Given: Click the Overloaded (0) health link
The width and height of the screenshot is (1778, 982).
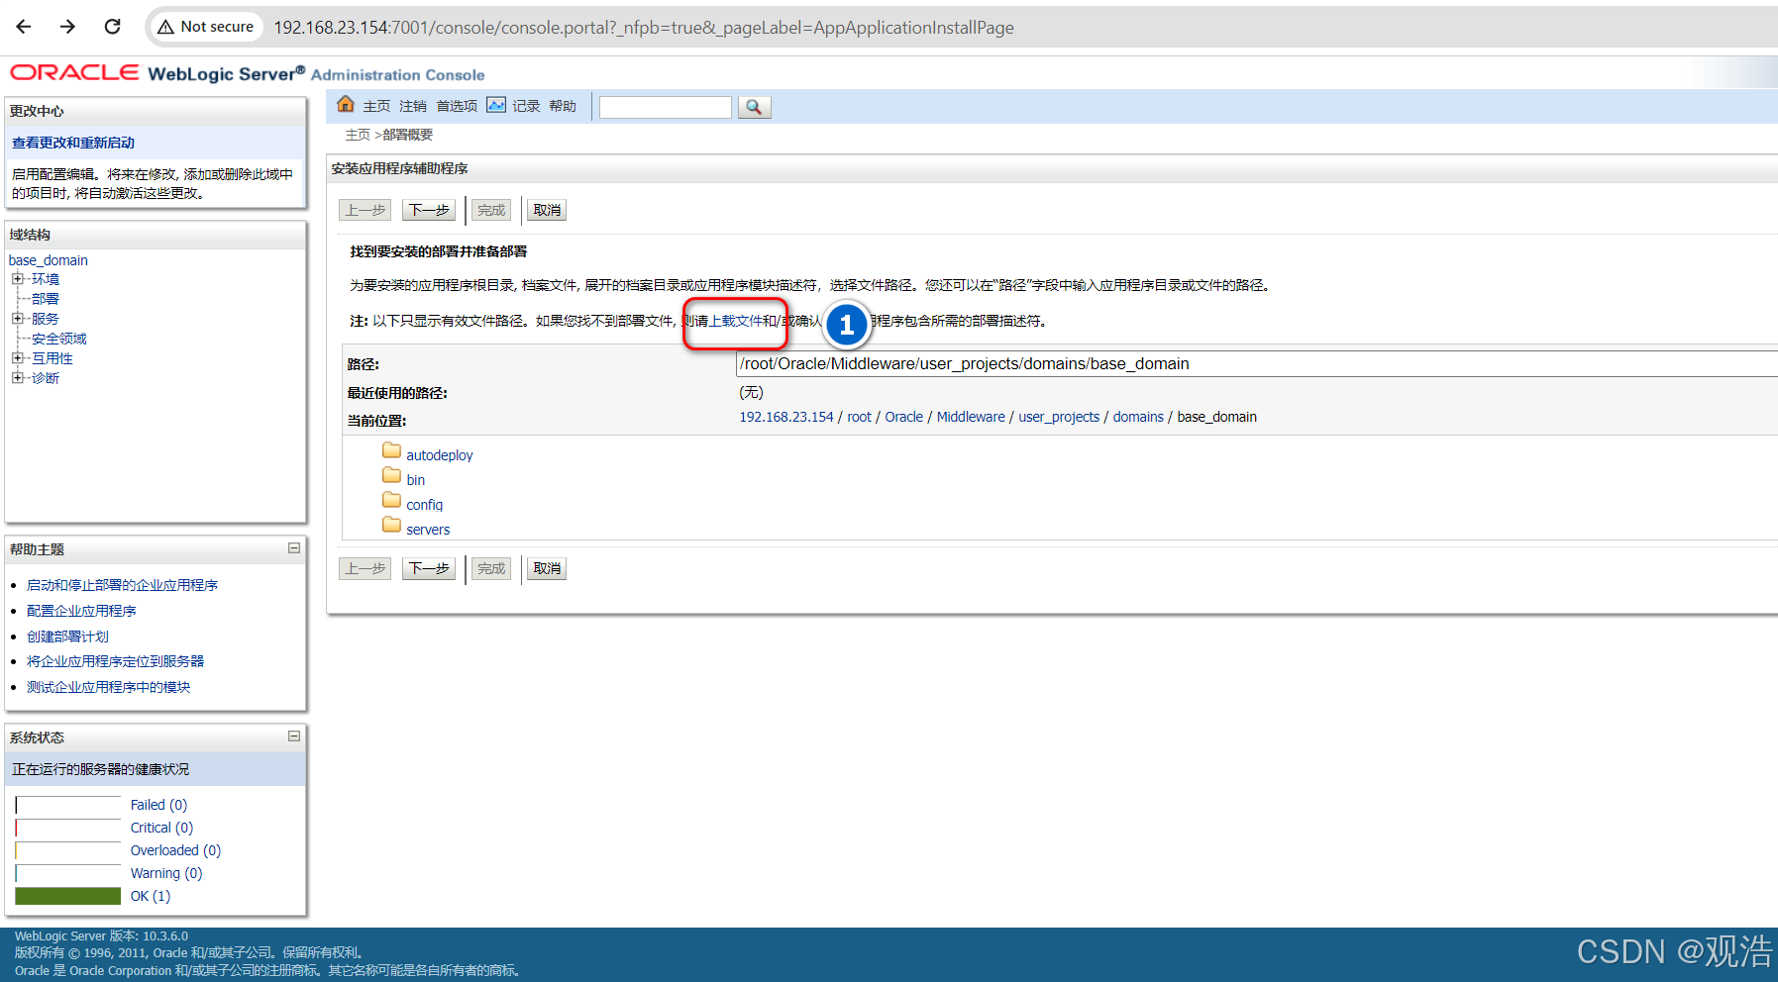Looking at the screenshot, I should (x=175, y=850).
